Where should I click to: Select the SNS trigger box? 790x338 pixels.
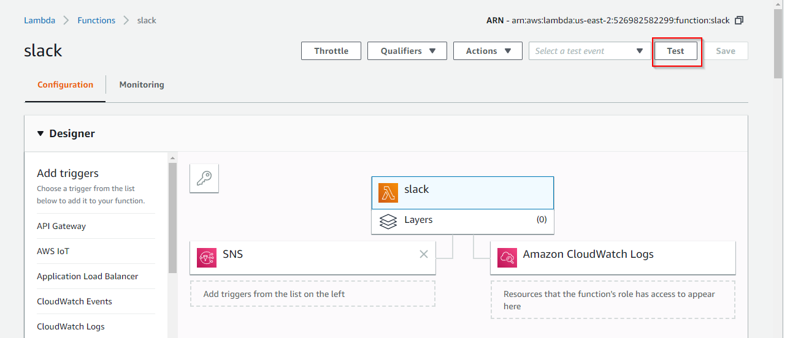pyautogui.click(x=313, y=258)
